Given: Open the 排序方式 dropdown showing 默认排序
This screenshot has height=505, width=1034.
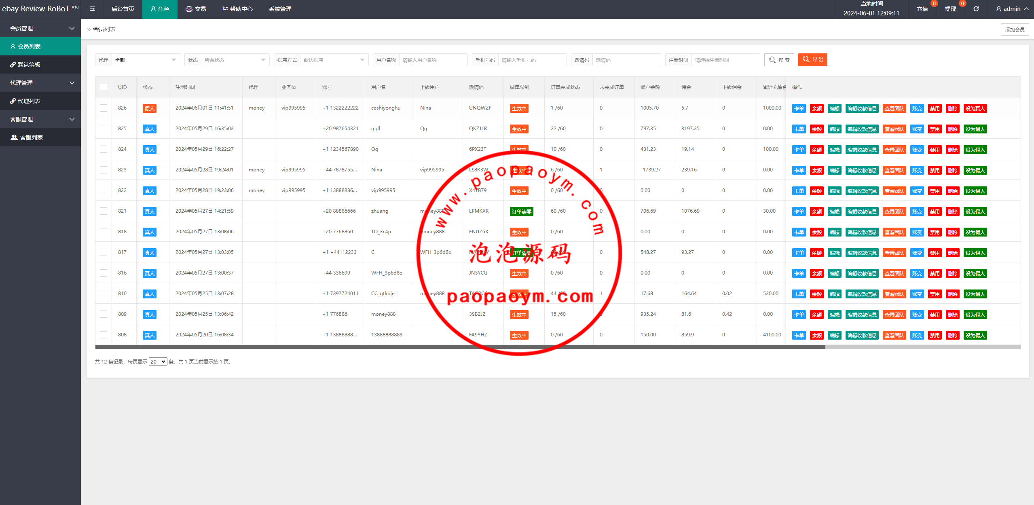Looking at the screenshot, I should coord(334,60).
